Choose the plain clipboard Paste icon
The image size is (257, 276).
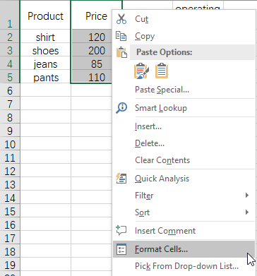click(x=162, y=71)
